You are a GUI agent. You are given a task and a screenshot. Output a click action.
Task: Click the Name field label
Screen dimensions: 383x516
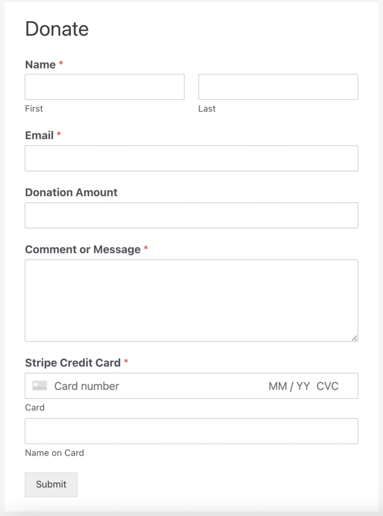pyautogui.click(x=40, y=64)
